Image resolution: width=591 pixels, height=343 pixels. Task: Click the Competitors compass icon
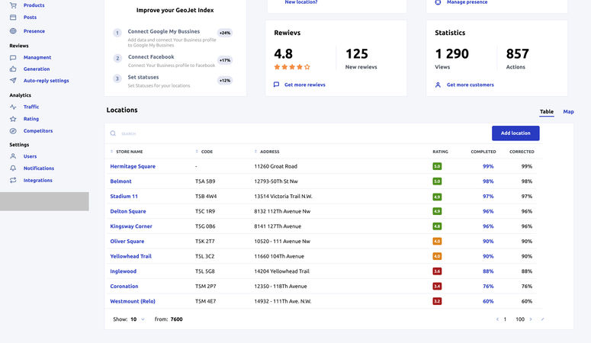(13, 131)
